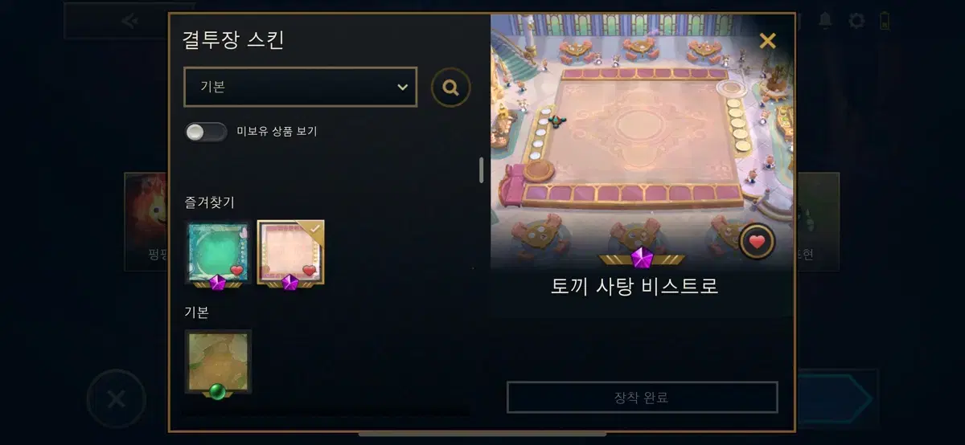Click the 미보유 상품 보기 label
The image size is (965, 445).
(x=277, y=132)
